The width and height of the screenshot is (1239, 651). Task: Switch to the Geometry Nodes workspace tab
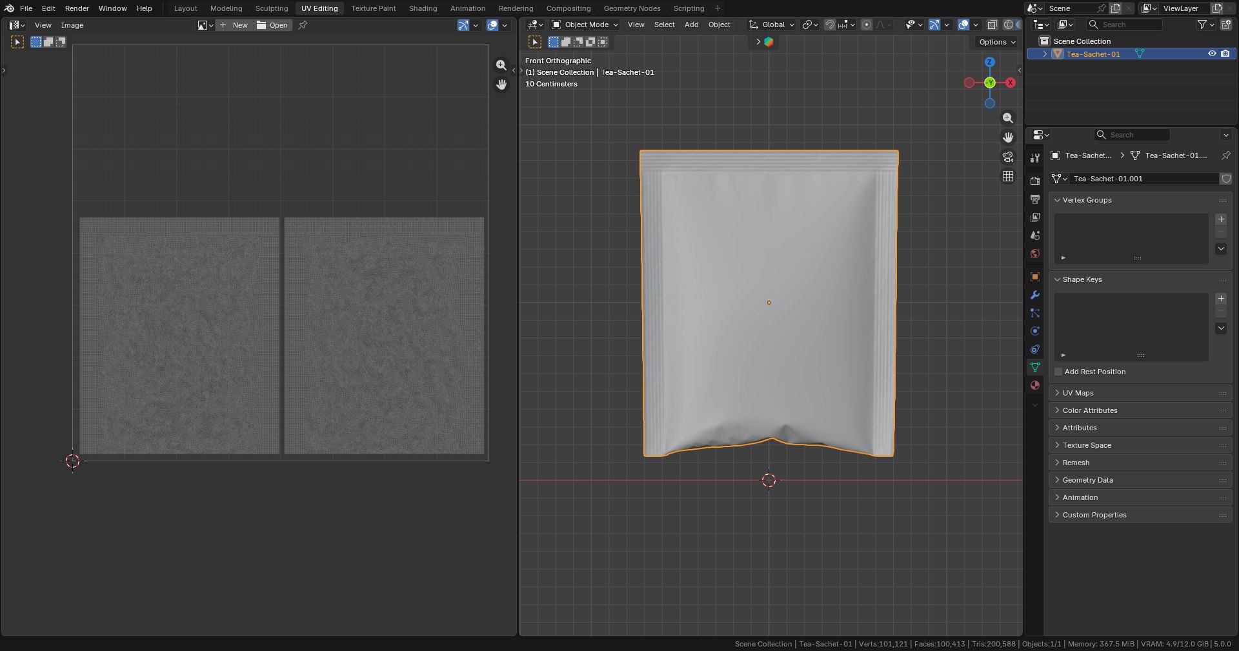(632, 8)
